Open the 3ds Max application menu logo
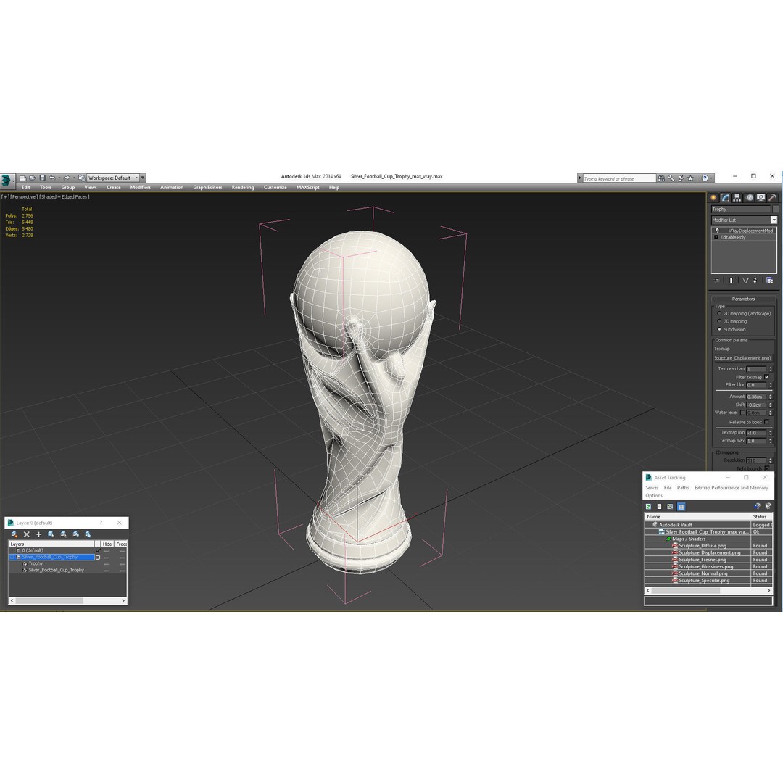The height and width of the screenshot is (783, 783). click(7, 179)
